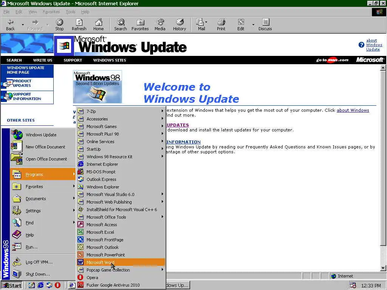
Task: Click the Back toolbar icon
Action: point(10,25)
